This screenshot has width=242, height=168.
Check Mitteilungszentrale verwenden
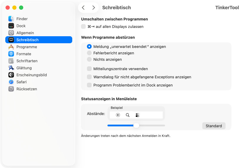pos(89,69)
